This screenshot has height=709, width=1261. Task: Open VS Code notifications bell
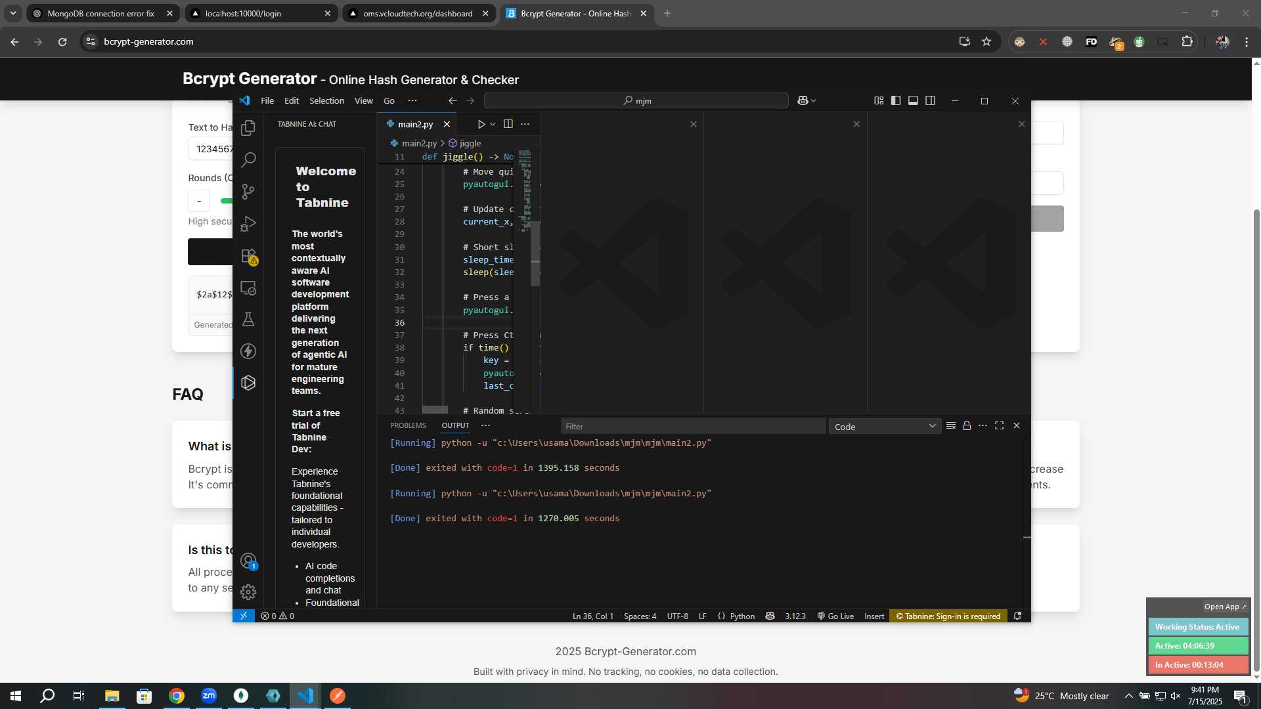pyautogui.click(x=1017, y=616)
